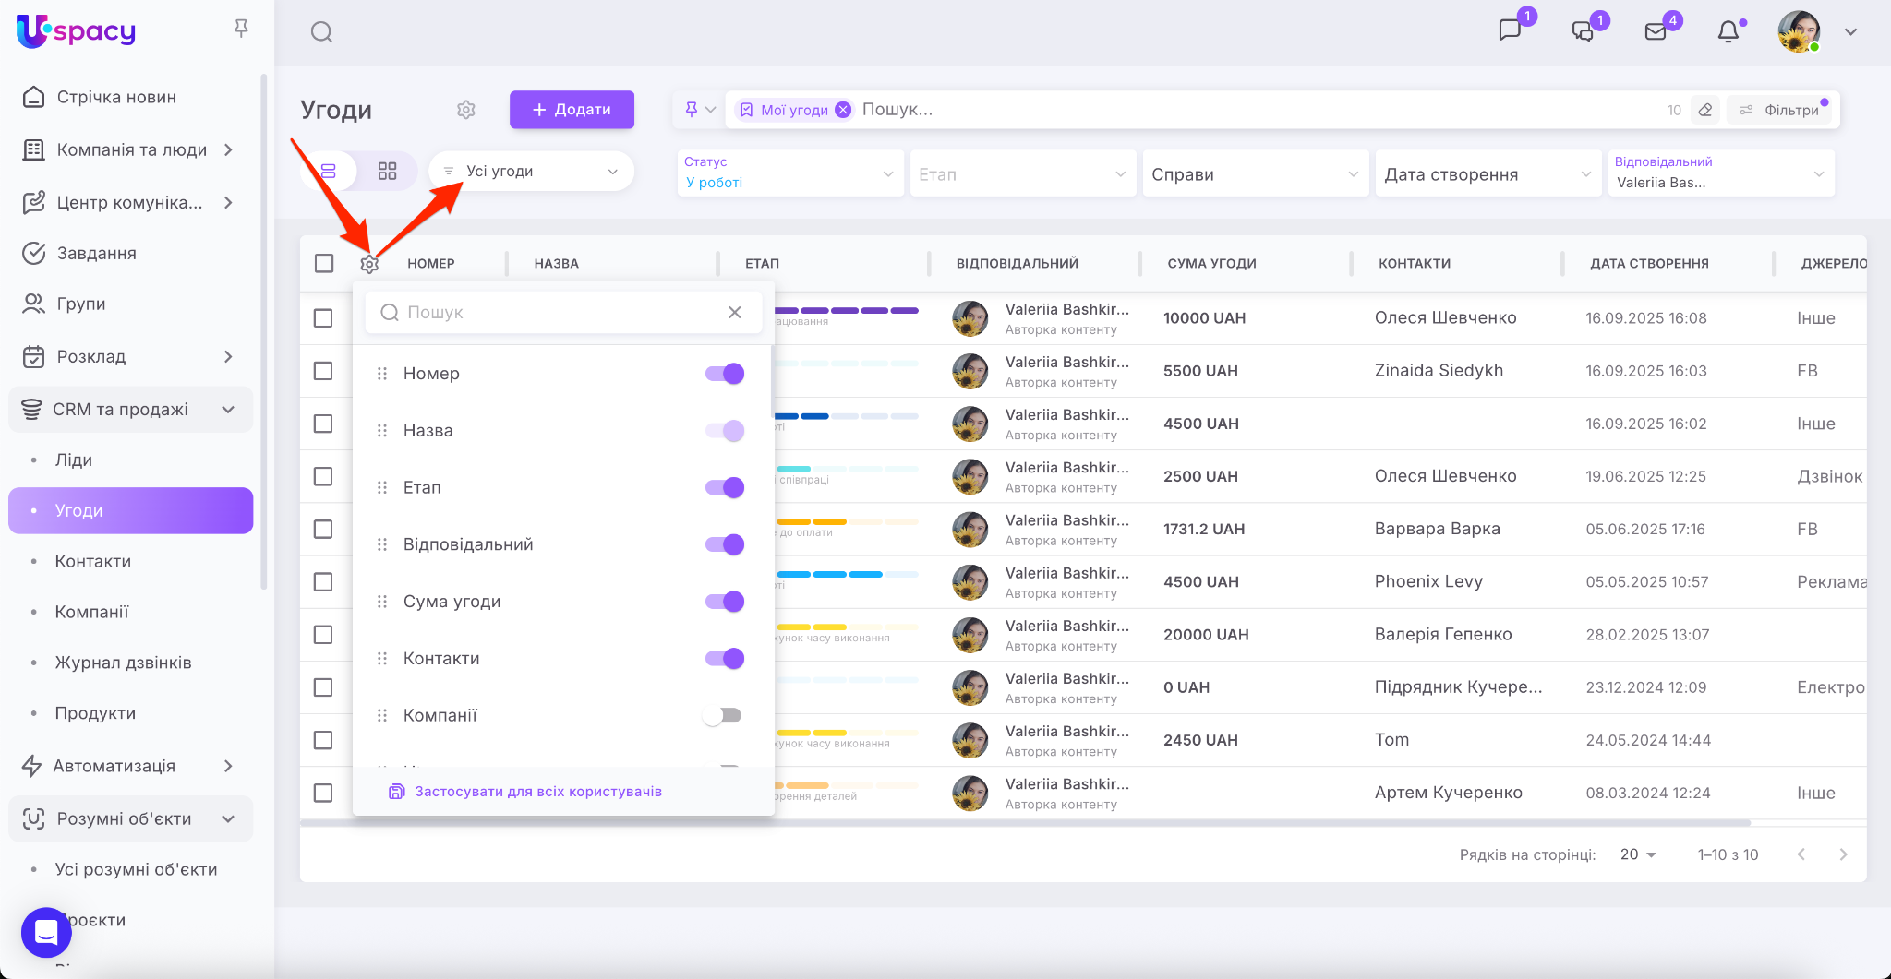
Task: Enable the Компанії column toggle
Action: [722, 716]
